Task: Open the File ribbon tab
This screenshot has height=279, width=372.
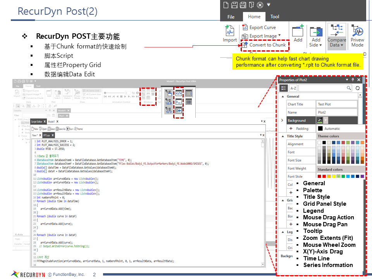Action: point(231,17)
